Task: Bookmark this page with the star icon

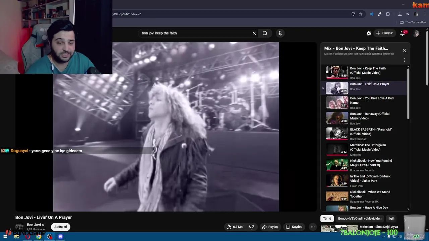Action: click(361, 14)
